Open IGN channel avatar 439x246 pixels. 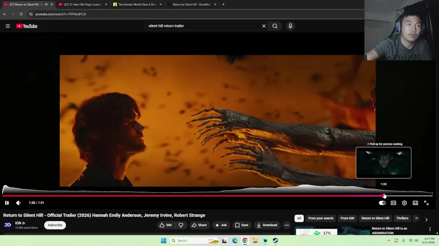[x=8, y=225]
